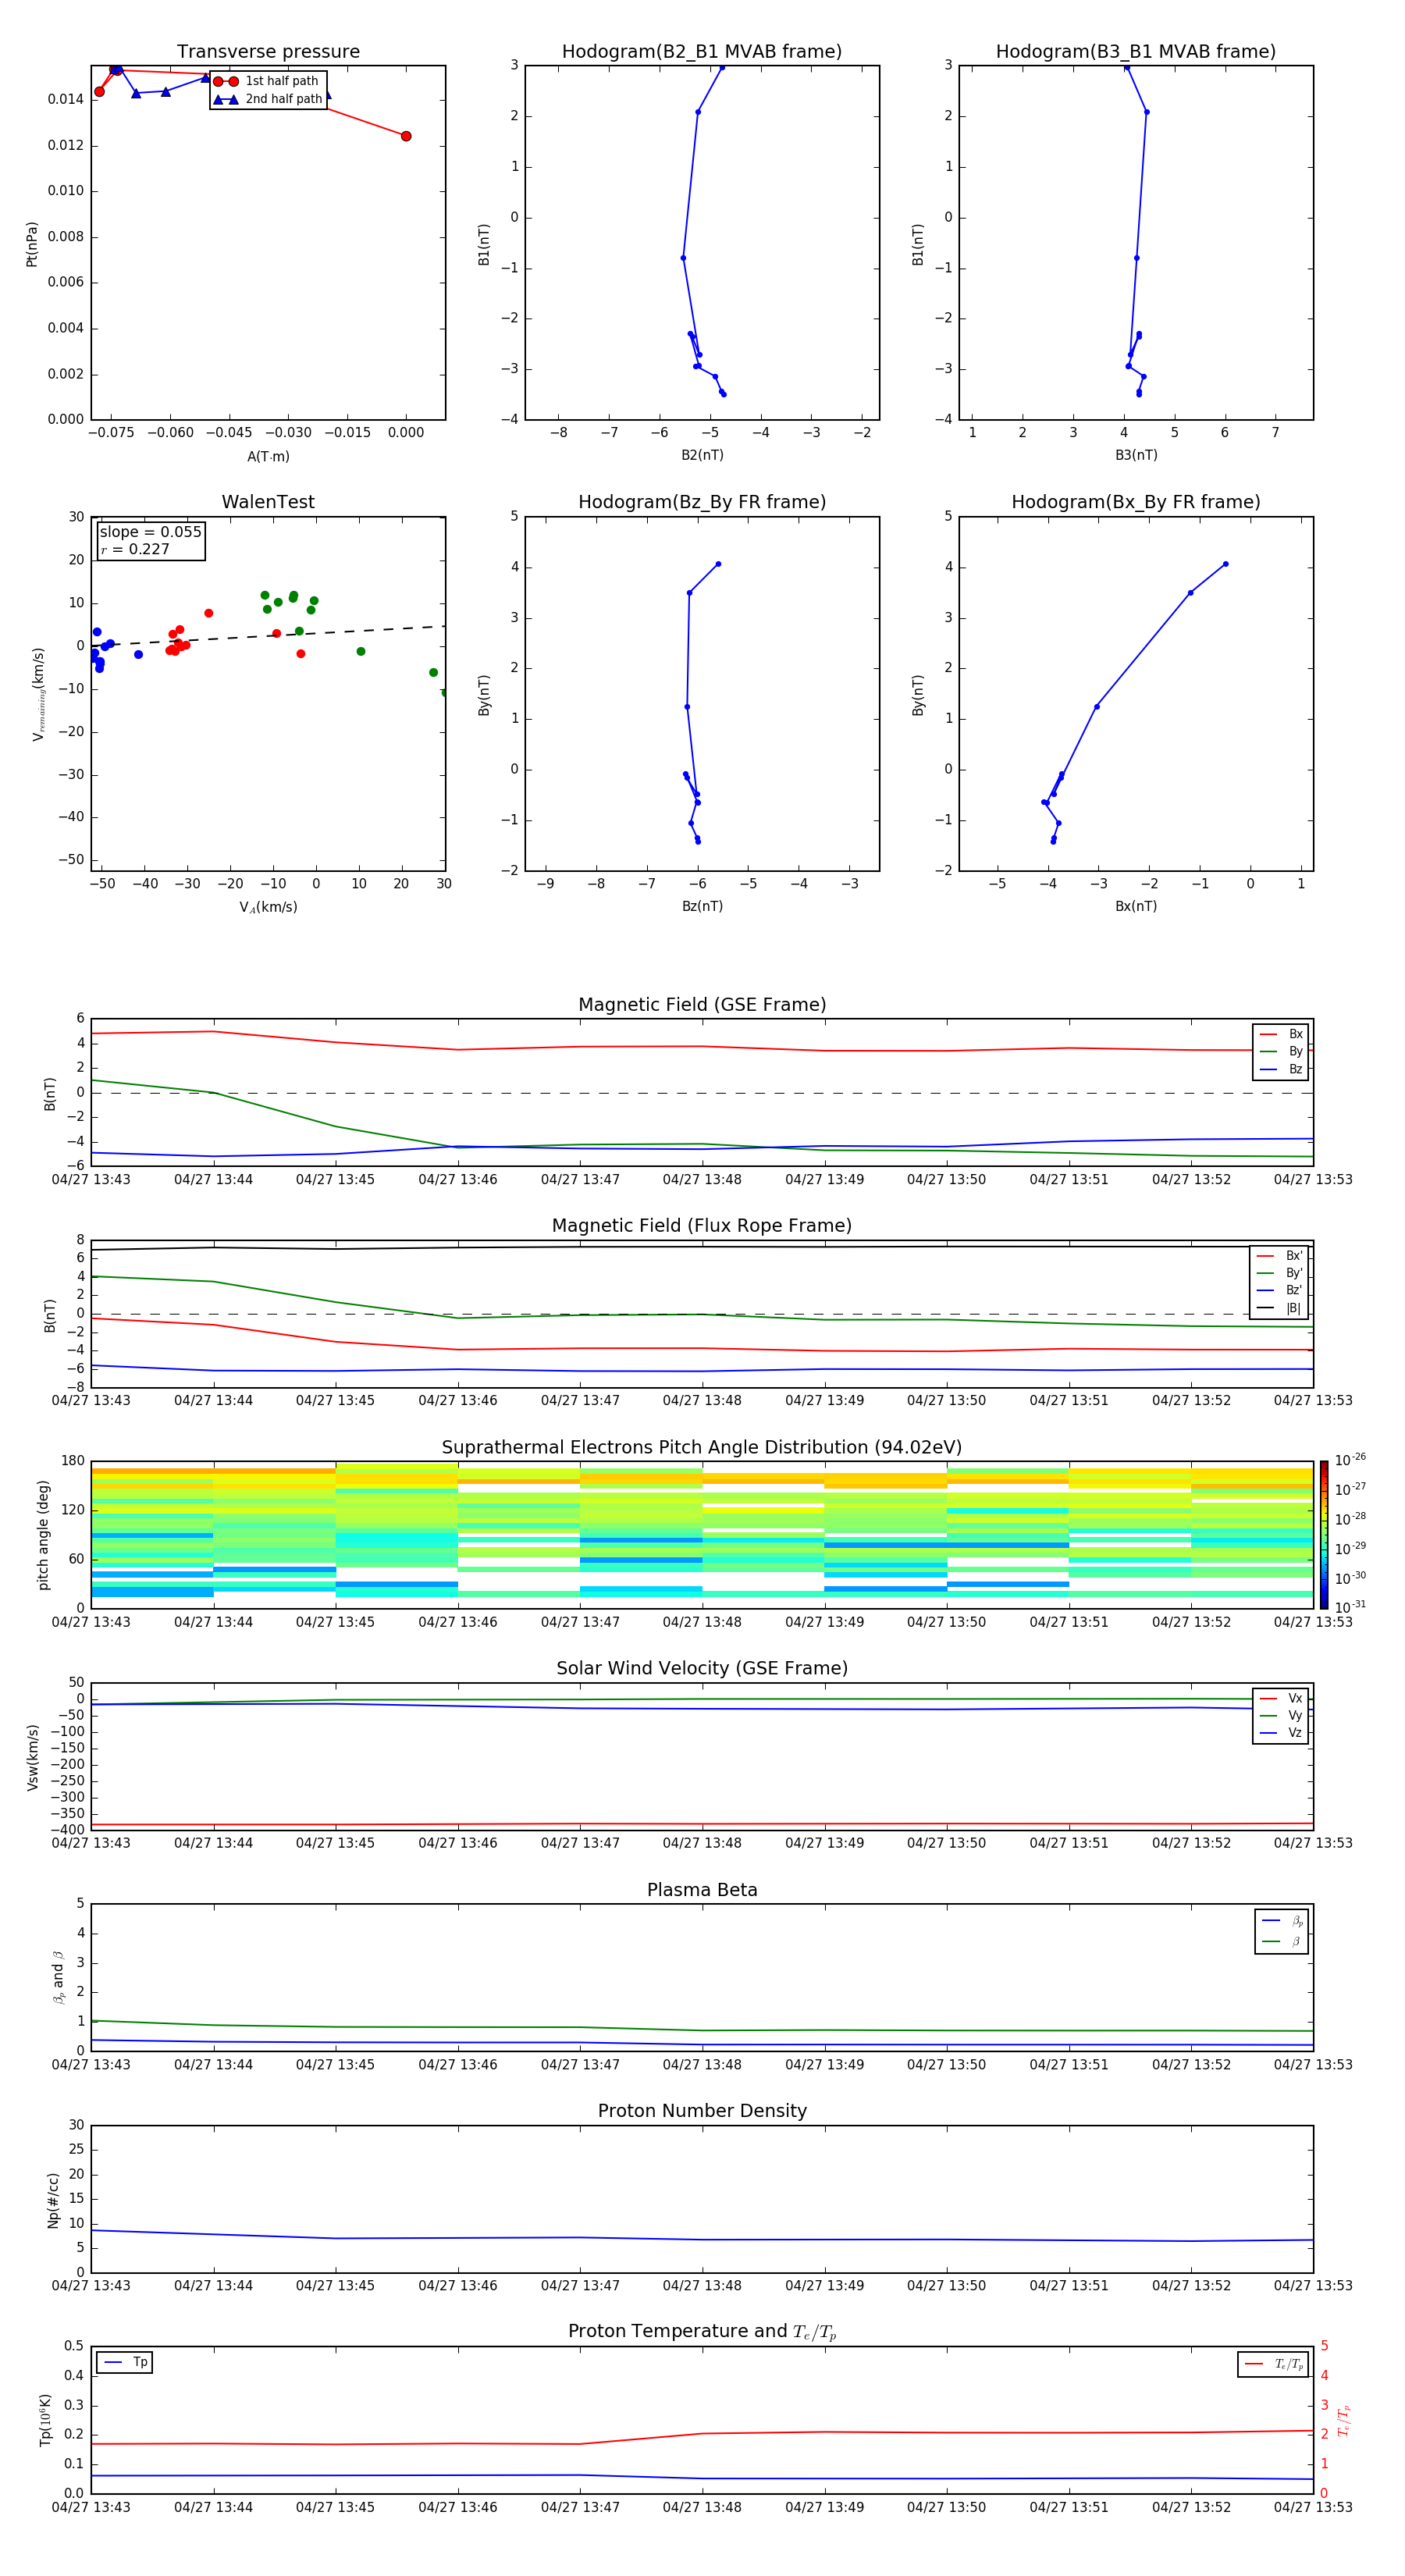Click the β legend entry in Plasma Beta
Viewport: 1405px width, 2576px height.
pyautogui.click(x=1282, y=1941)
